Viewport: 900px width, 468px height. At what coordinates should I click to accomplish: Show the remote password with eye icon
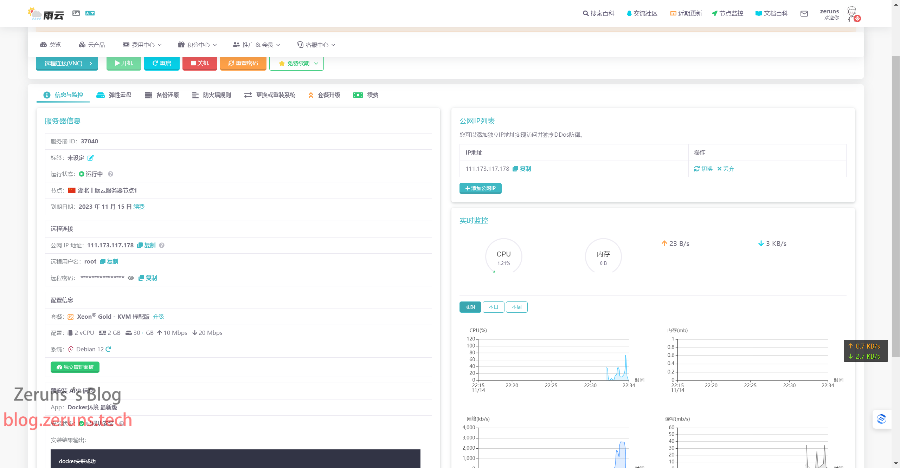(131, 278)
